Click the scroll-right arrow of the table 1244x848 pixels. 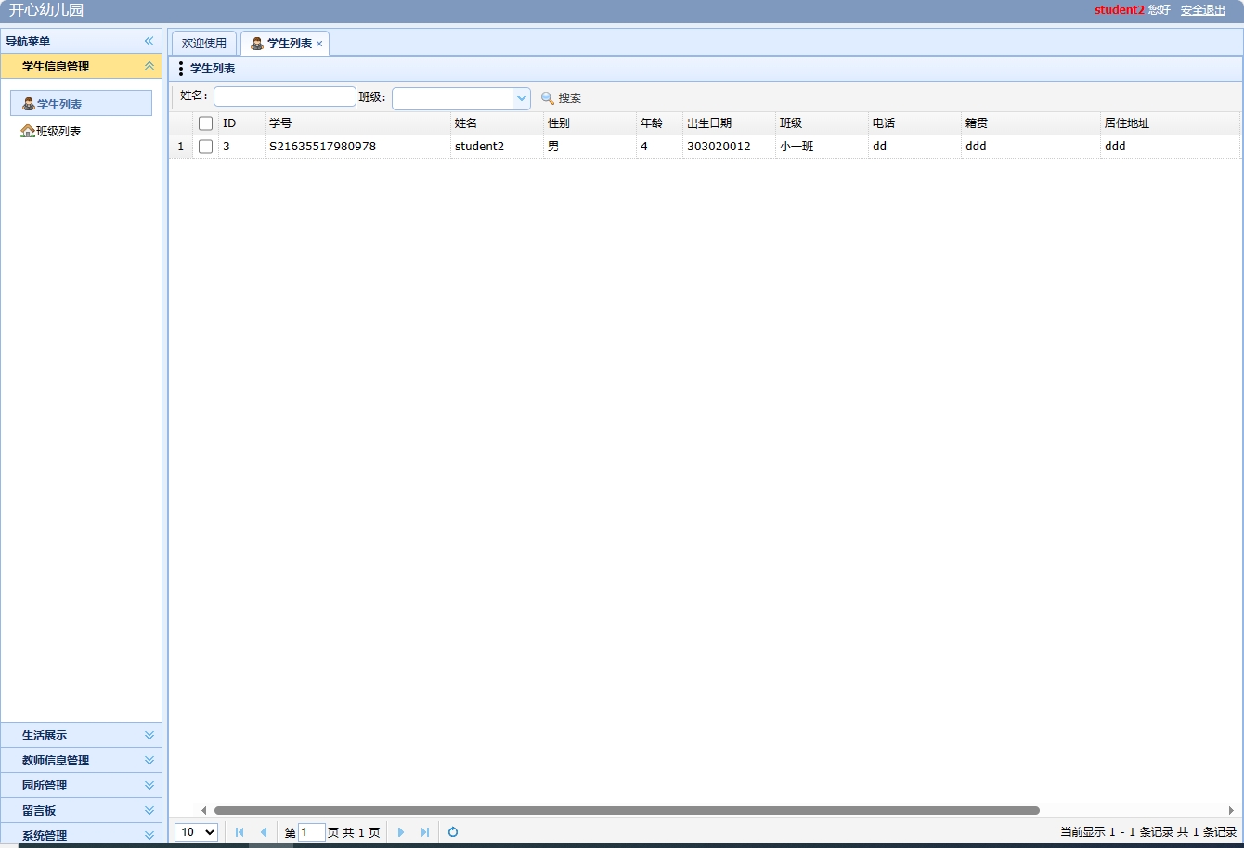1232,810
